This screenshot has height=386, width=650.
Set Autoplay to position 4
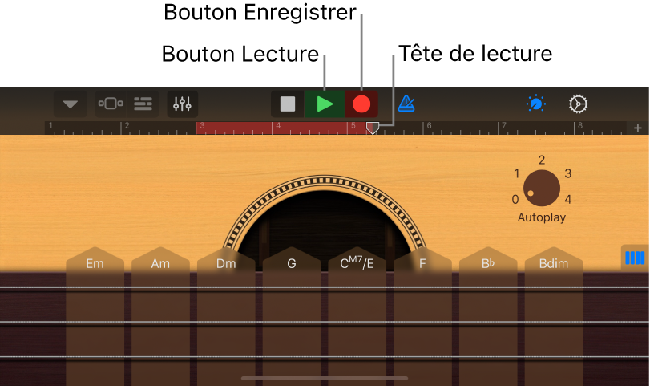(568, 200)
